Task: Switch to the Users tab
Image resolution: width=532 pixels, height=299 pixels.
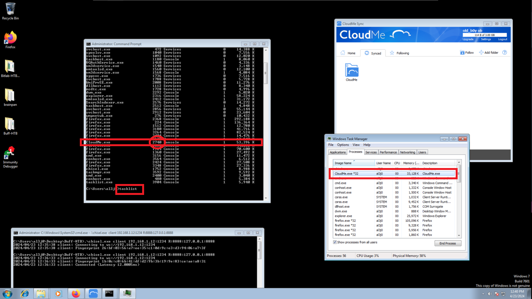Action: [x=422, y=152]
